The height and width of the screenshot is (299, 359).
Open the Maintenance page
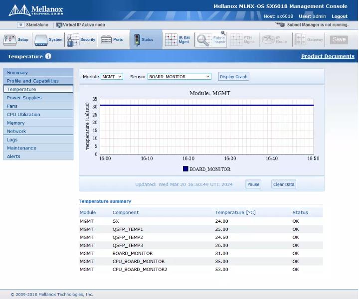pos(38,148)
